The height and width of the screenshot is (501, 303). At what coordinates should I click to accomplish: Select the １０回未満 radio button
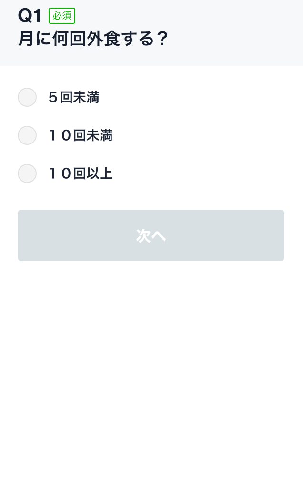[x=27, y=135]
